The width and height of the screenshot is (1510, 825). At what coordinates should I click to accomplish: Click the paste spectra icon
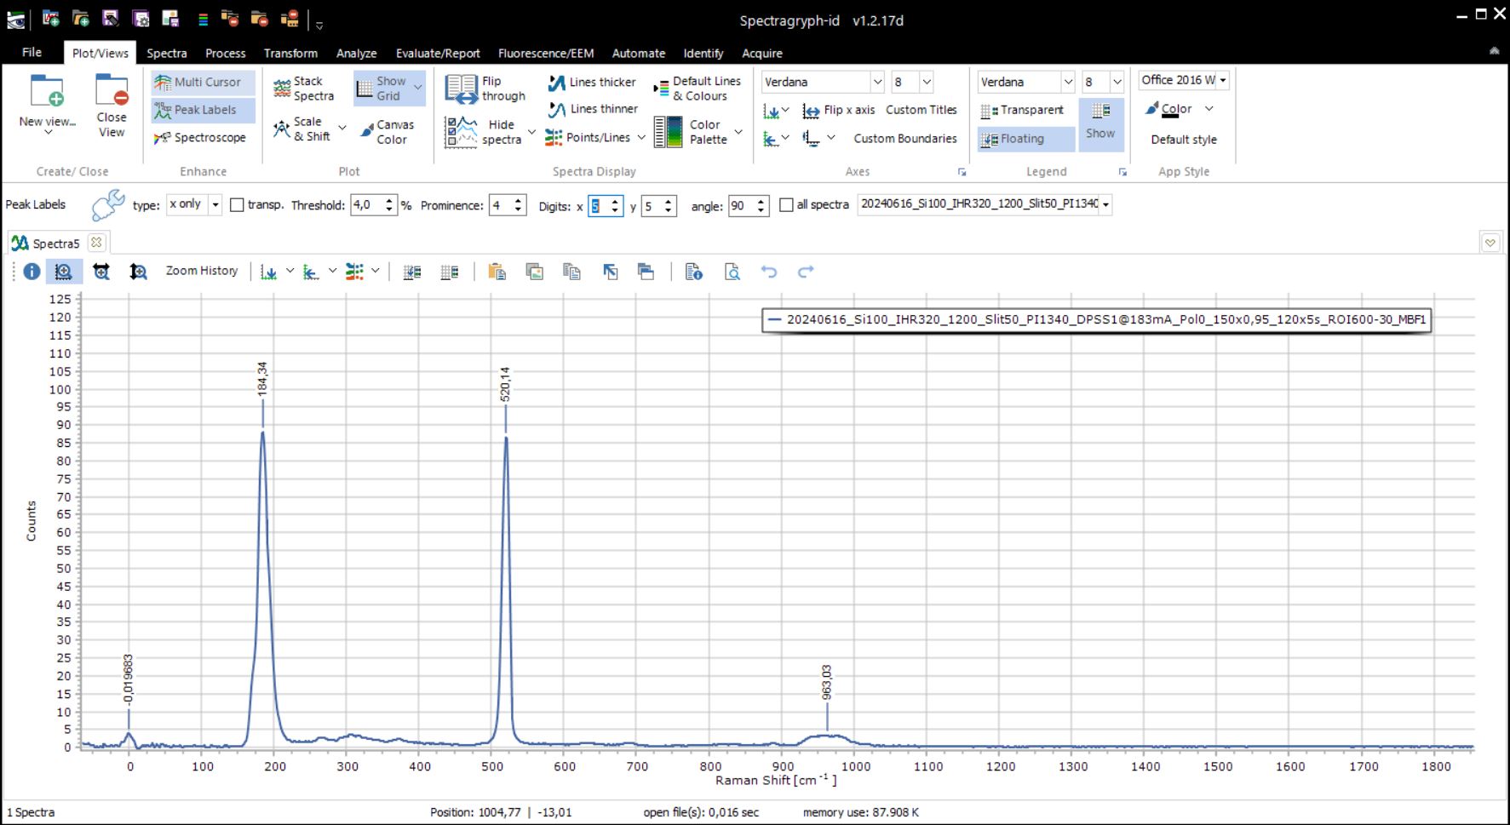497,272
